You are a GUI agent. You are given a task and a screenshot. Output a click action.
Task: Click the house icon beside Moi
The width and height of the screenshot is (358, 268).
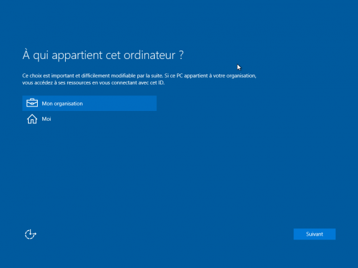pos(32,119)
